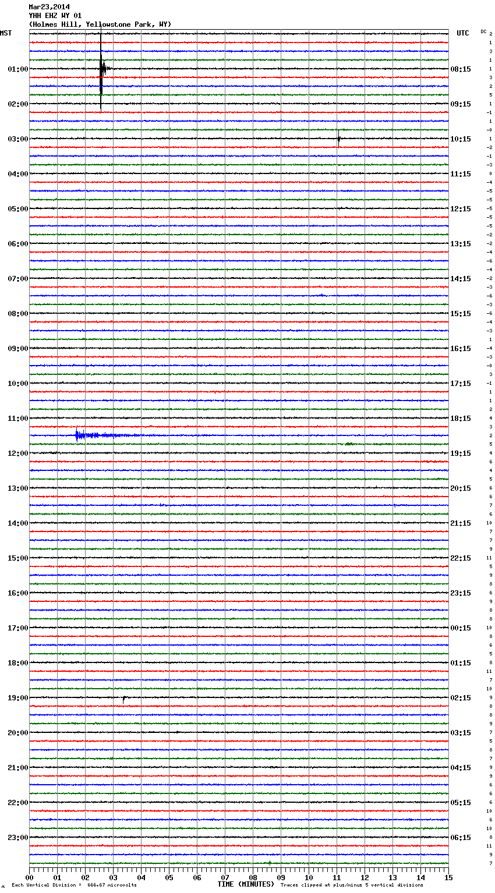Click the 23:00 MST time label
The width and height of the screenshot is (495, 893).
(x=18, y=838)
